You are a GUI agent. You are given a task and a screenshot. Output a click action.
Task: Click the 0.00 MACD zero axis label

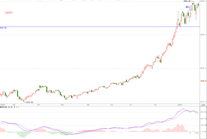204,132
